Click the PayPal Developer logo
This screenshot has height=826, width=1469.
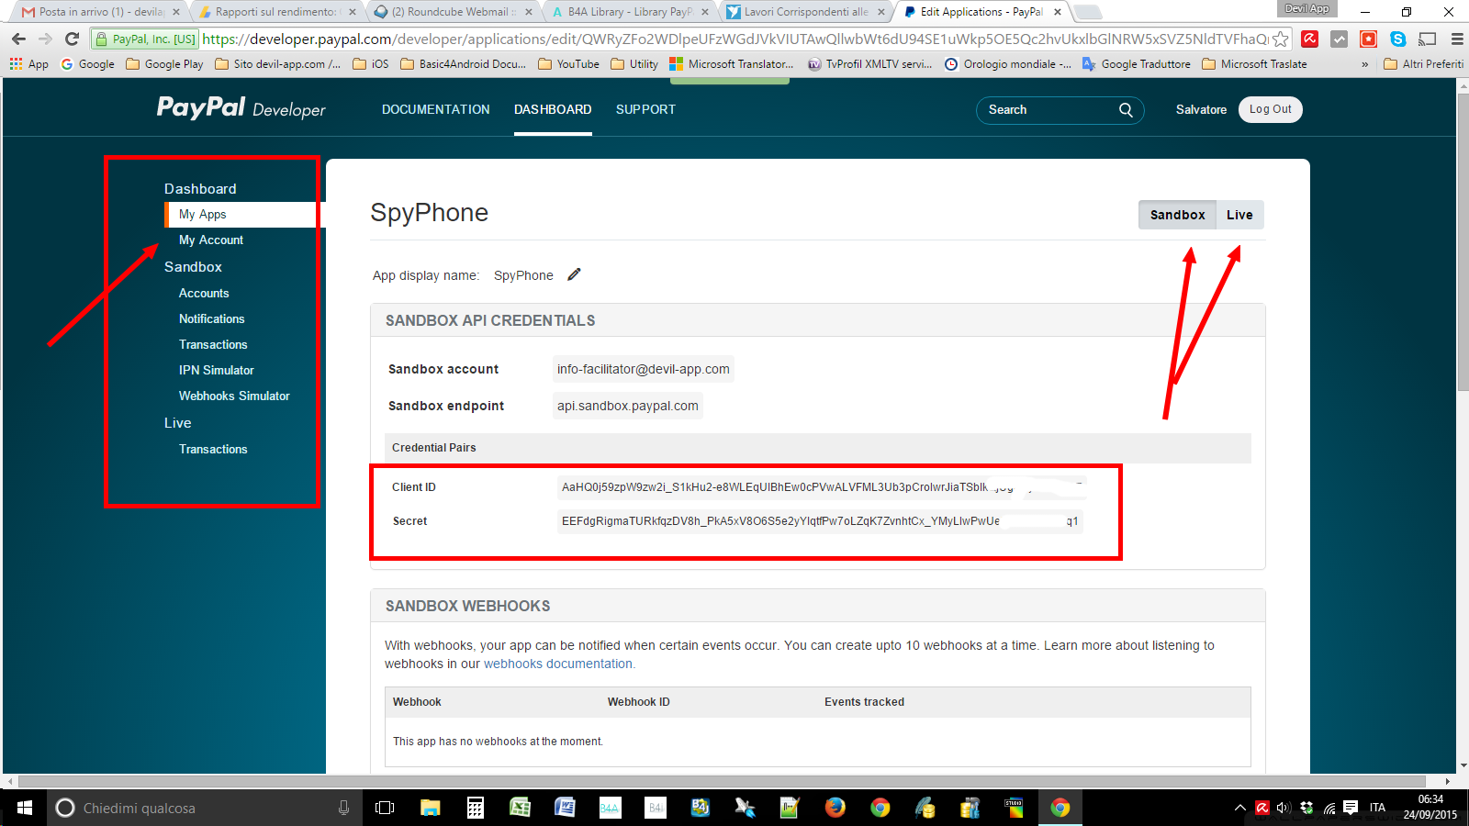(241, 108)
